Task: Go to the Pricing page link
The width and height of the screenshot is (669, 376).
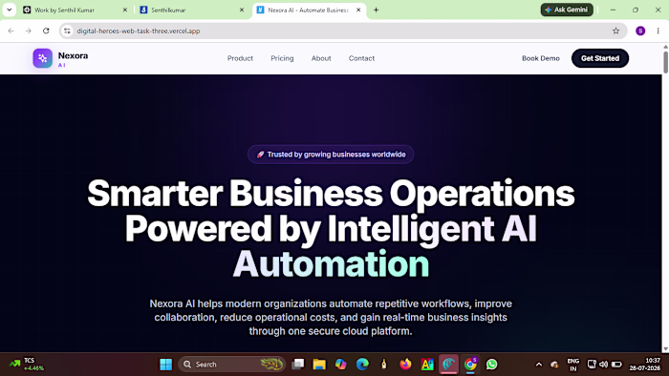Action: point(282,58)
